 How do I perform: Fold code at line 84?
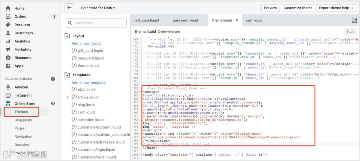tap(140, 92)
